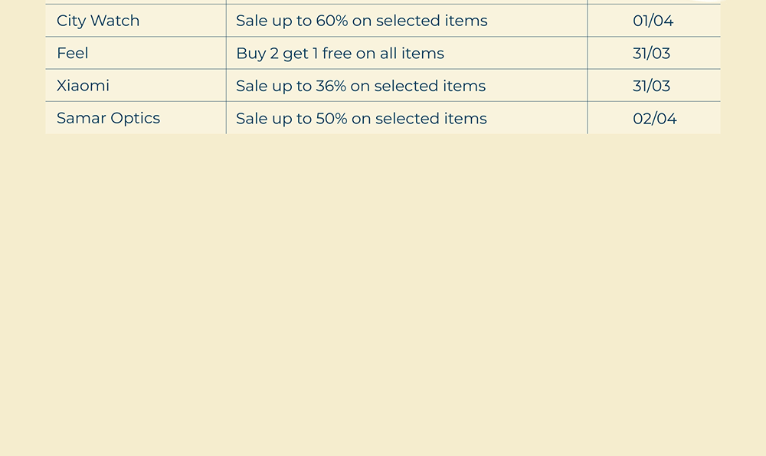This screenshot has height=456, width=766.
Task: Select the Samar Optics store name
Action: (108, 118)
